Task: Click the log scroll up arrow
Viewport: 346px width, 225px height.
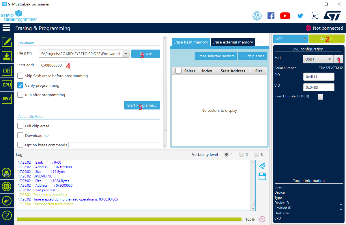Action: click(x=253, y=162)
